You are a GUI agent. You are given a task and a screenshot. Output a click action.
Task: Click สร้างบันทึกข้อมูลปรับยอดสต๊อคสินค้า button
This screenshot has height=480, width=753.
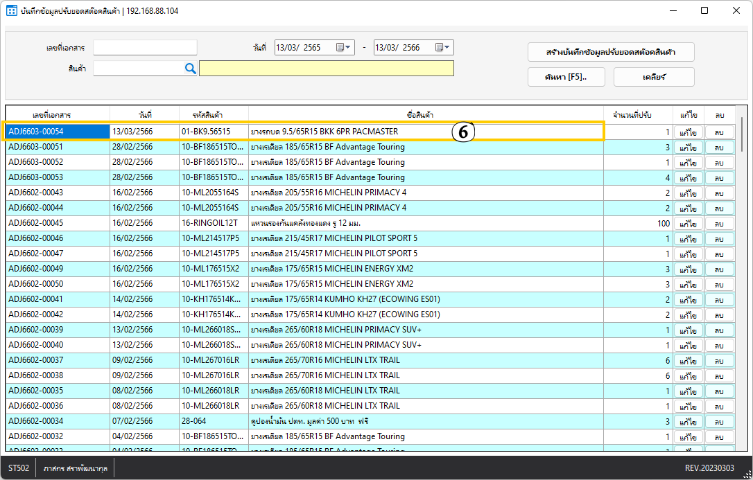coord(610,52)
